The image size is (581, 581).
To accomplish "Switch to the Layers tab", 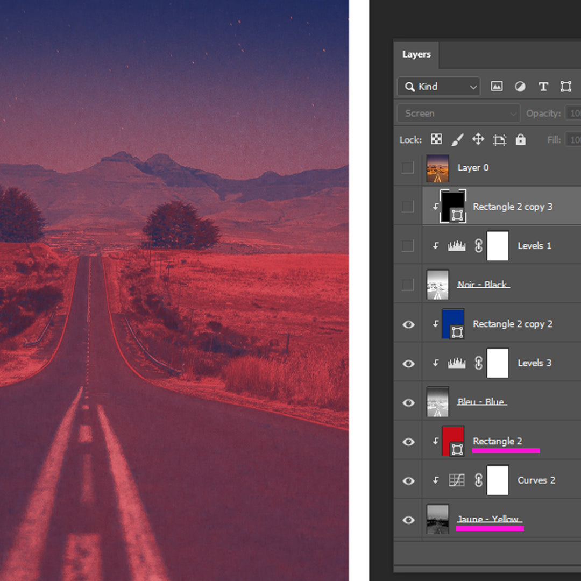I will 416,54.
